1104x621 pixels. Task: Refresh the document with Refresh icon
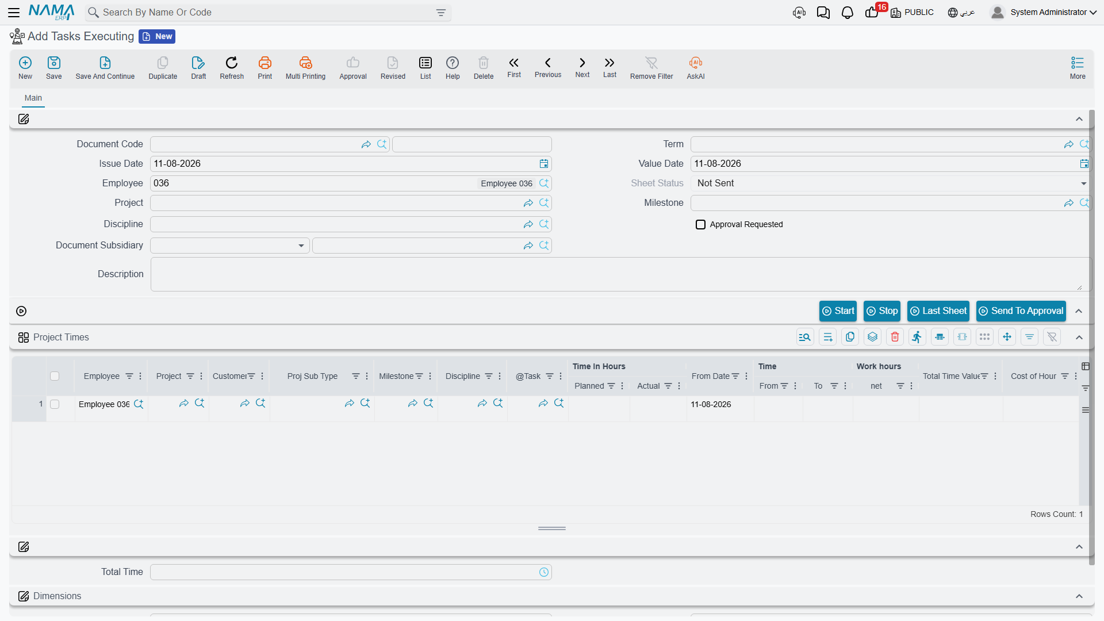click(x=232, y=63)
